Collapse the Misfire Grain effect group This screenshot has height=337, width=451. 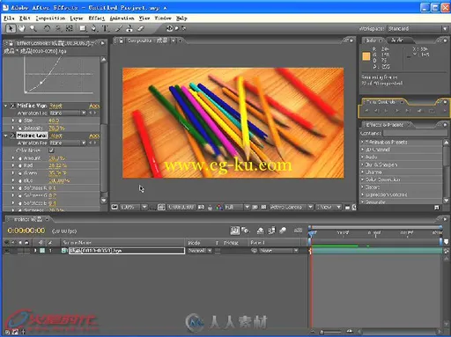tap(6, 136)
